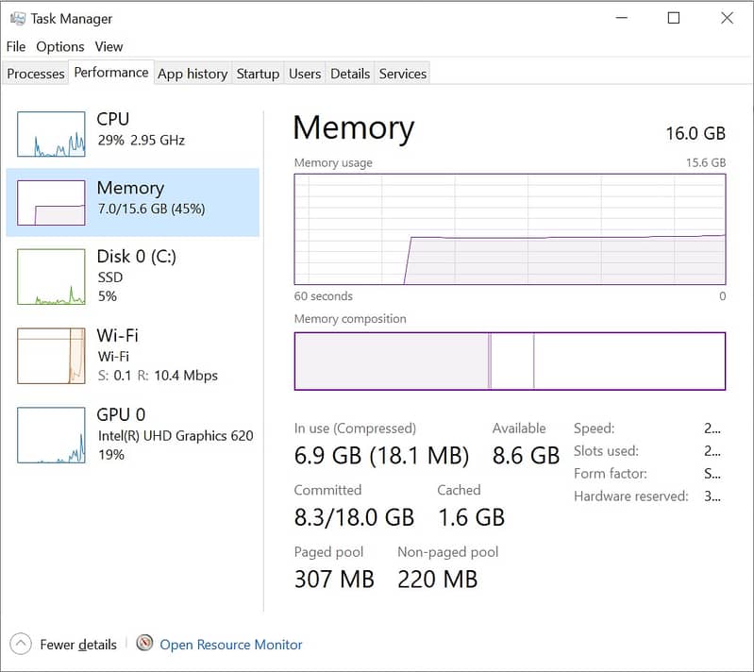
Task: Select the Disk 0 (C:) graph thumbnail
Action: 51,277
